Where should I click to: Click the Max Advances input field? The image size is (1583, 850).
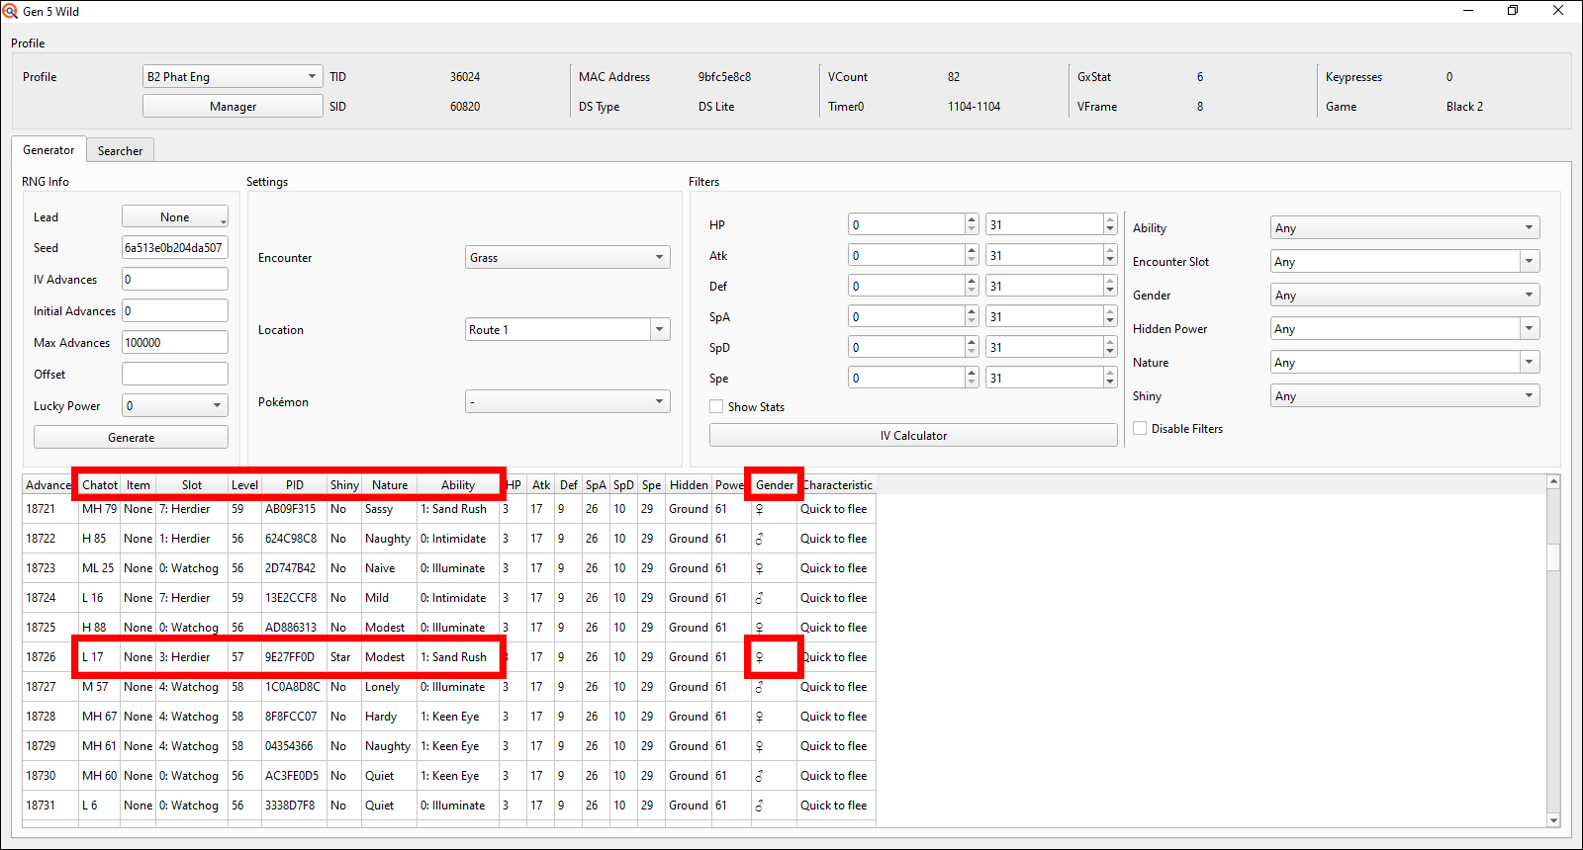(174, 343)
